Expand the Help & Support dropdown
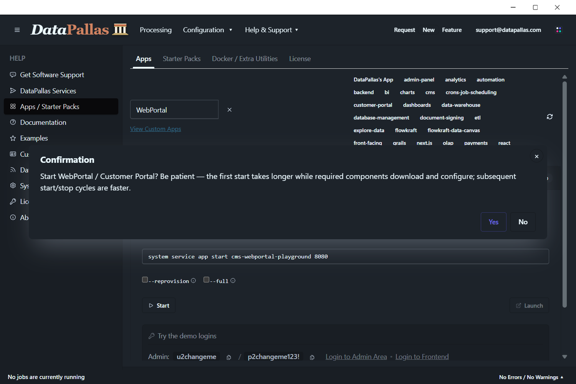The image size is (576, 384). coord(271,30)
